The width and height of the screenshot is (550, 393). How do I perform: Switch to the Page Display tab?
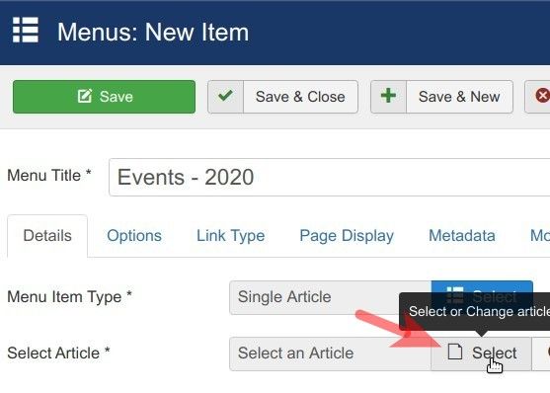[347, 236]
